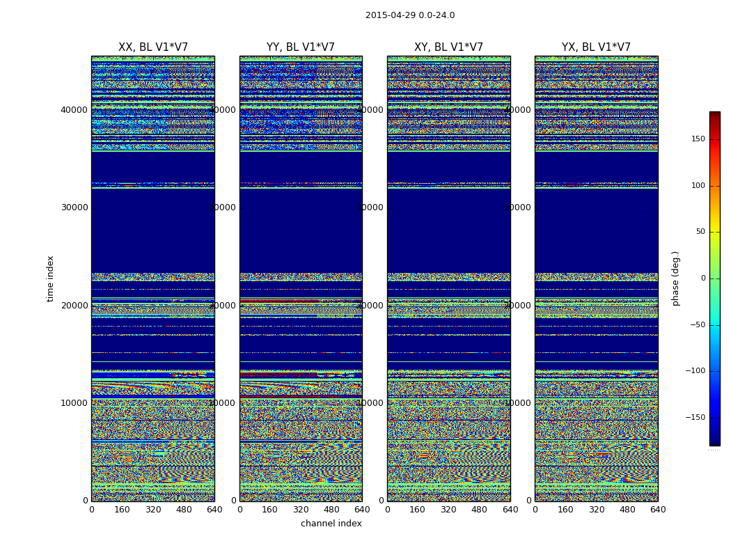731x557 pixels.
Task: Click the '320' channel tick under XY panel
Action: click(x=448, y=510)
